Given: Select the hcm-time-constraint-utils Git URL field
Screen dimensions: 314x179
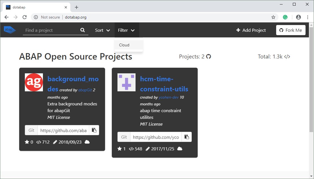Looking at the screenshot, I should [156, 137].
